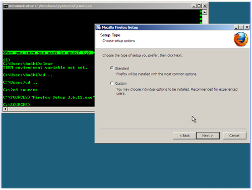Click the Administrator cmd.exe title text
Image resolution: width=252 pixels, height=190 pixels.
click(x=50, y=6)
